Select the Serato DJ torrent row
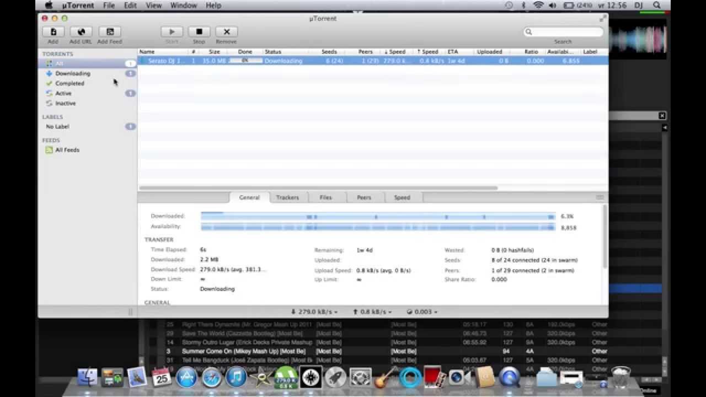The height and width of the screenshot is (397, 706). tap(373, 61)
